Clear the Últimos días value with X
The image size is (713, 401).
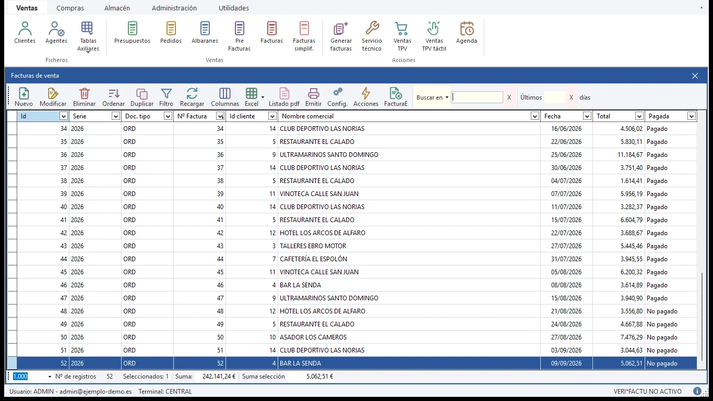pyautogui.click(x=571, y=98)
